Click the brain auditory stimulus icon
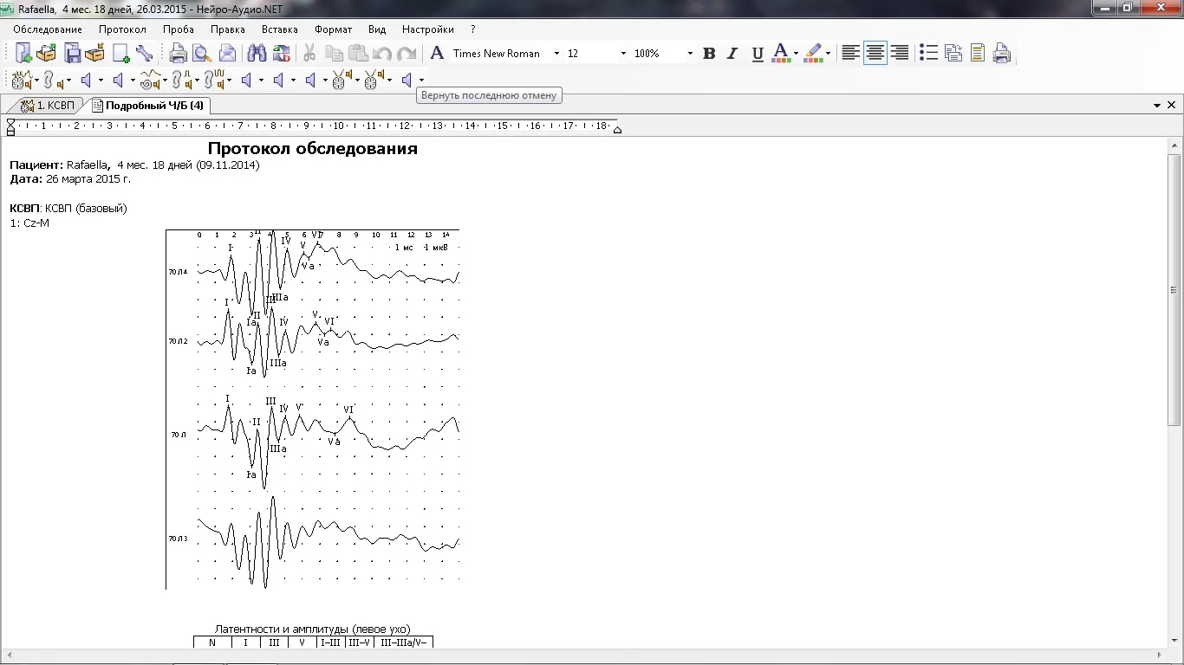Image resolution: width=1184 pixels, height=665 pixels. (x=22, y=81)
